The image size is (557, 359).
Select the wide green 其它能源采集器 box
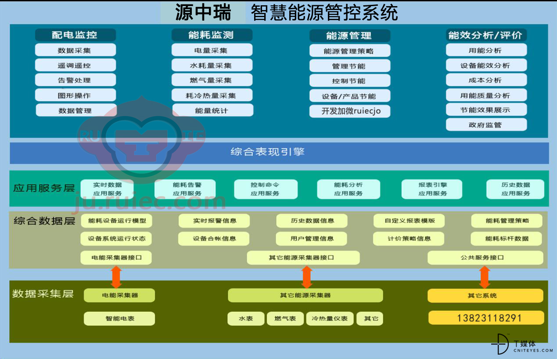tap(305, 295)
